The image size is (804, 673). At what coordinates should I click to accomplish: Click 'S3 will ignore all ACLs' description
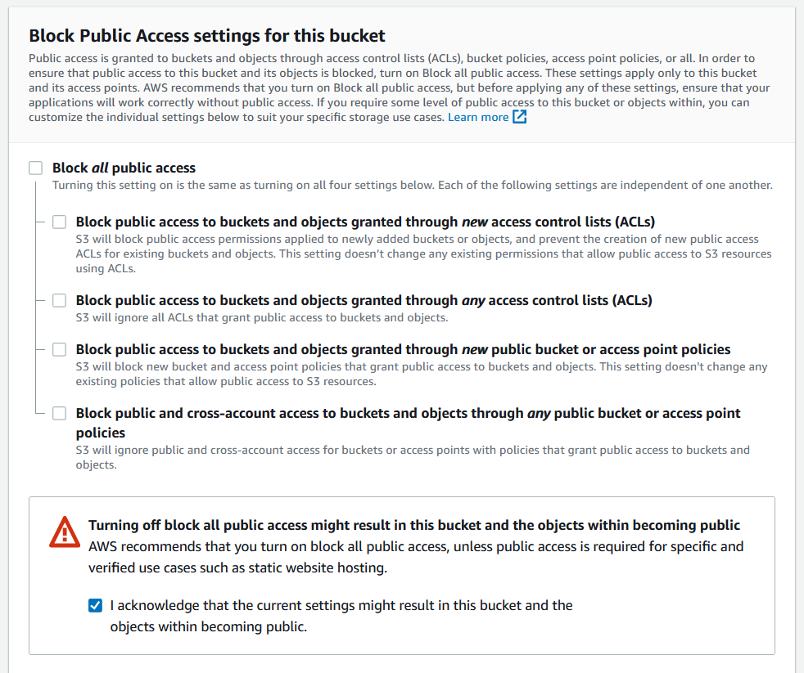(x=262, y=317)
